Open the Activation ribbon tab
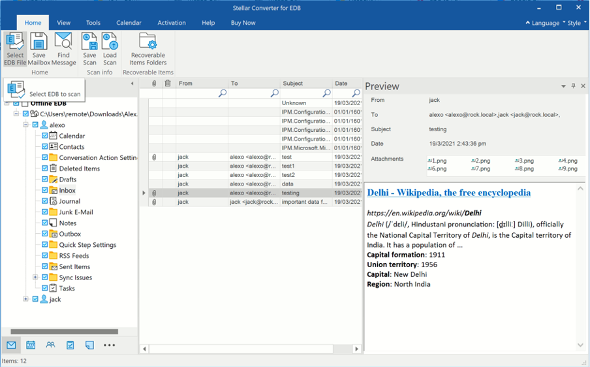Screen dimensions: 590x367 pos(172,23)
